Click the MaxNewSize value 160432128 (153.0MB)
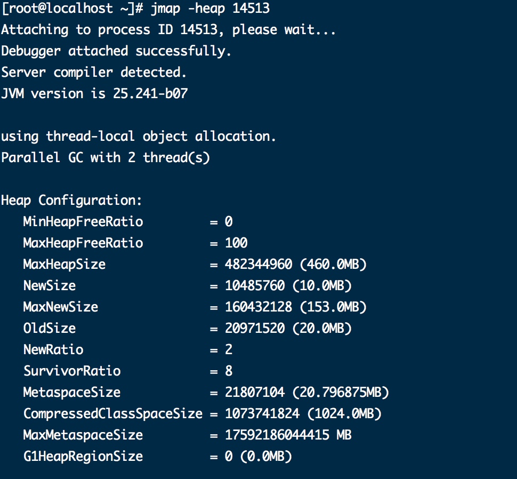This screenshot has height=479, width=517. pyautogui.click(x=296, y=307)
